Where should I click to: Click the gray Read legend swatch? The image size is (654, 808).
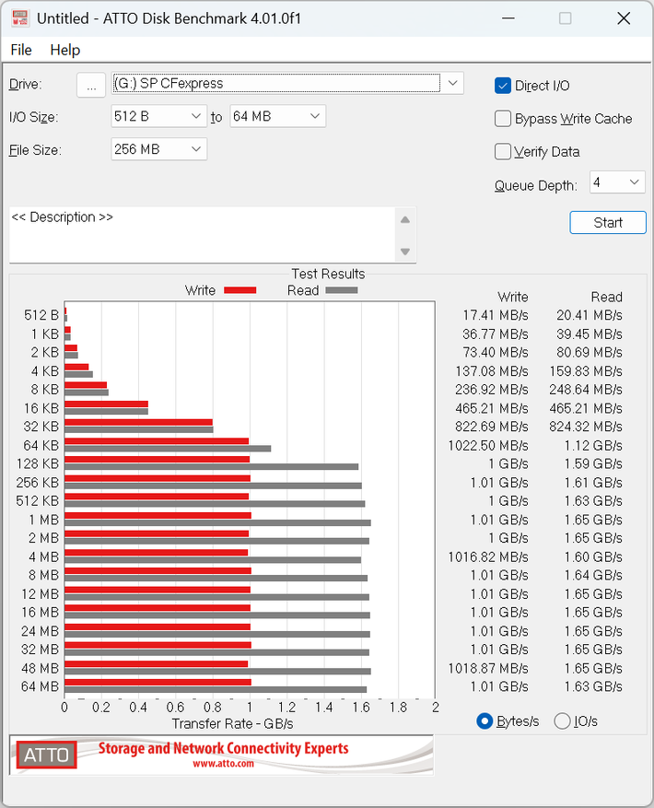coord(342,290)
